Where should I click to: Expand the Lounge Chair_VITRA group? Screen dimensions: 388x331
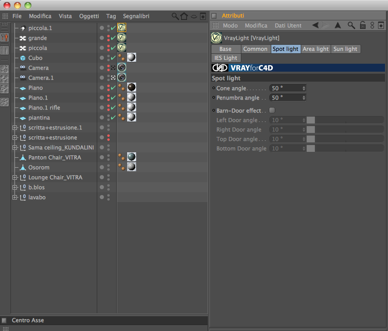click(15, 177)
